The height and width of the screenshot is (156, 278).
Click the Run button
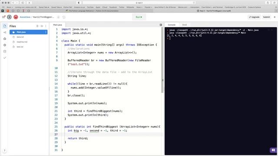[x=139, y=17]
